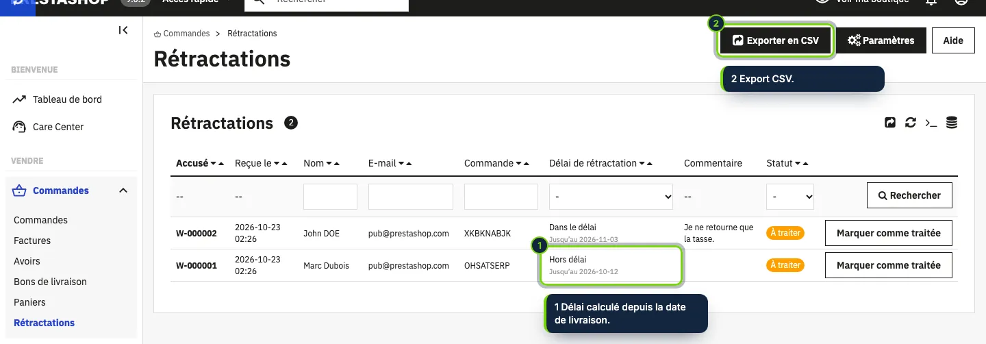This screenshot has height=344, width=986.
Task: Click the Exporter en CSV button
Action: pos(776,40)
